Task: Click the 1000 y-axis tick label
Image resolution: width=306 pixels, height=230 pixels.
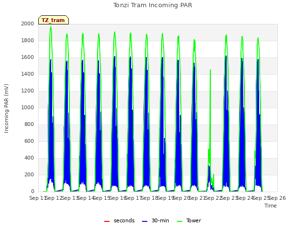Action: tap(28, 107)
